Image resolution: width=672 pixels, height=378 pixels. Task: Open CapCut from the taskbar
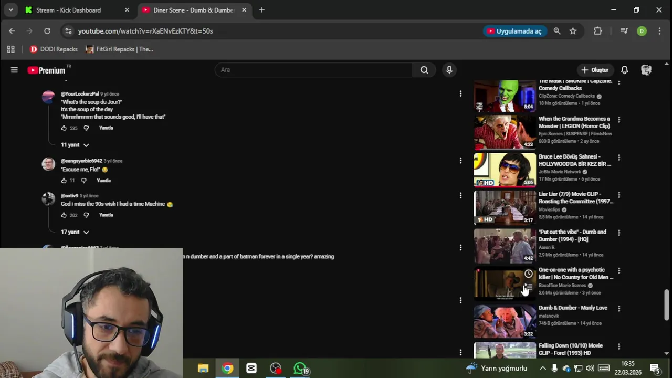[x=251, y=369]
